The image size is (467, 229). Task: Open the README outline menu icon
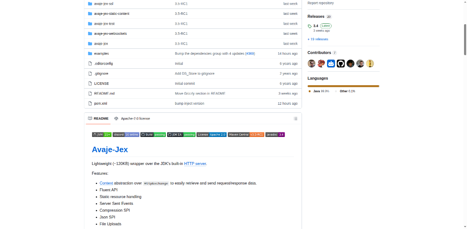click(x=295, y=118)
